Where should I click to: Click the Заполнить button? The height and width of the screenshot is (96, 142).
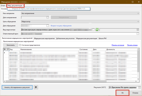click(11, 45)
